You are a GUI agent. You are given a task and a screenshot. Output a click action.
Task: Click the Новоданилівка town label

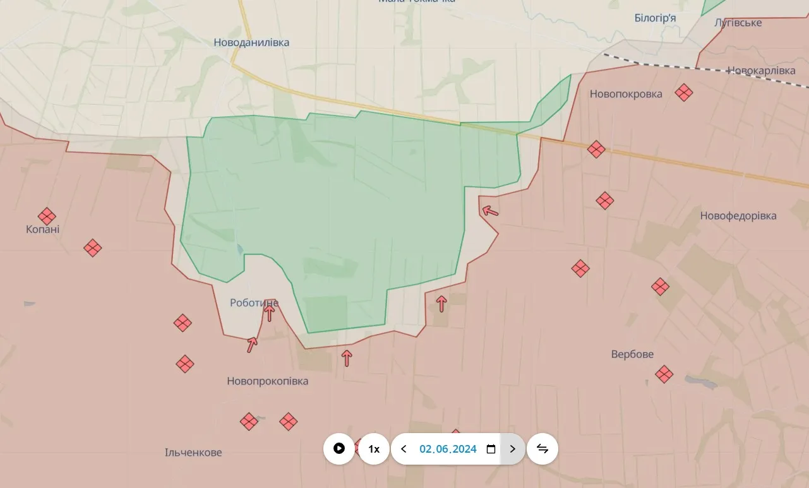tap(251, 42)
